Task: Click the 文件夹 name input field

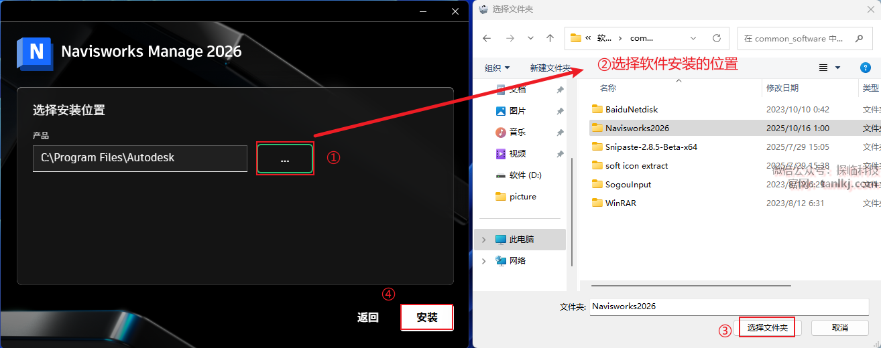Action: [729, 307]
